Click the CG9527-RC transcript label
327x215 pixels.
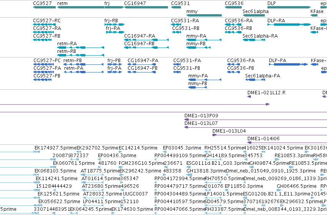pos(47,21)
